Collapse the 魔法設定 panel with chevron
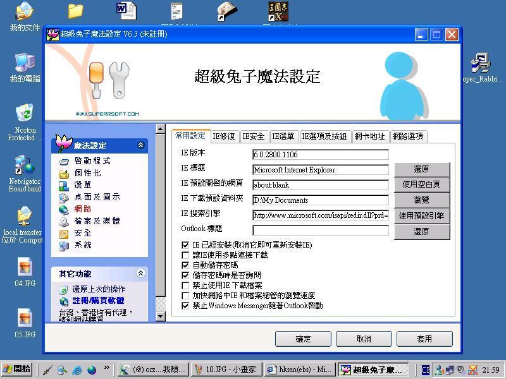The image size is (506, 379). click(140, 145)
